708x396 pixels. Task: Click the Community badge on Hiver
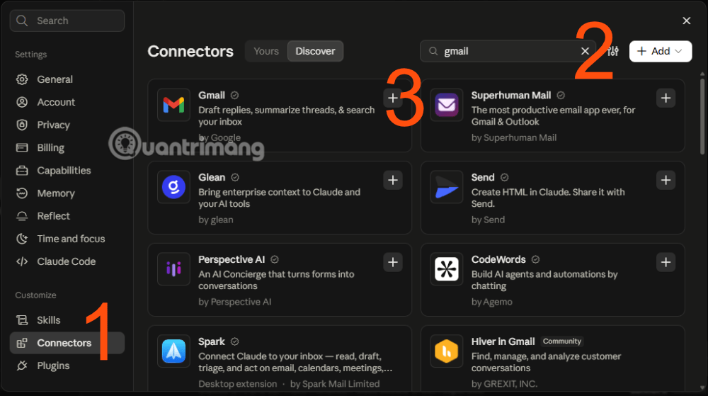561,341
